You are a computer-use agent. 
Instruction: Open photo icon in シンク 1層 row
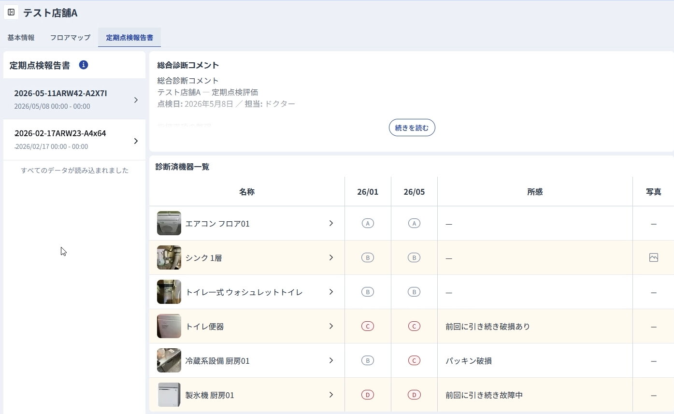point(654,257)
